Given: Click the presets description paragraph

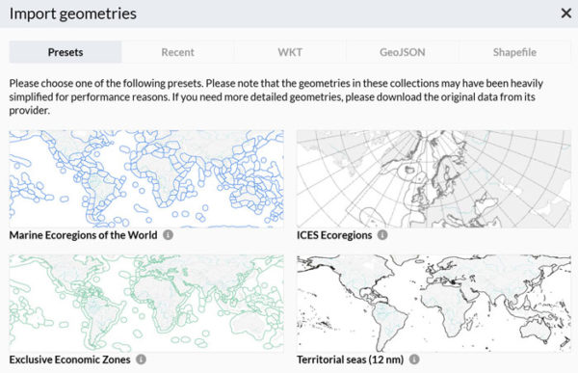Looking at the screenshot, I should click(x=276, y=96).
